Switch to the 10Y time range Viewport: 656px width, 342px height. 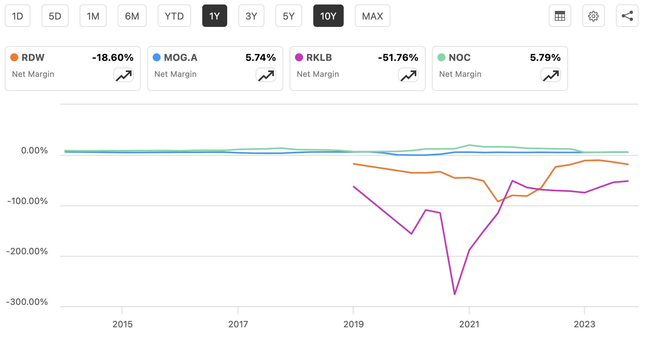coord(328,16)
